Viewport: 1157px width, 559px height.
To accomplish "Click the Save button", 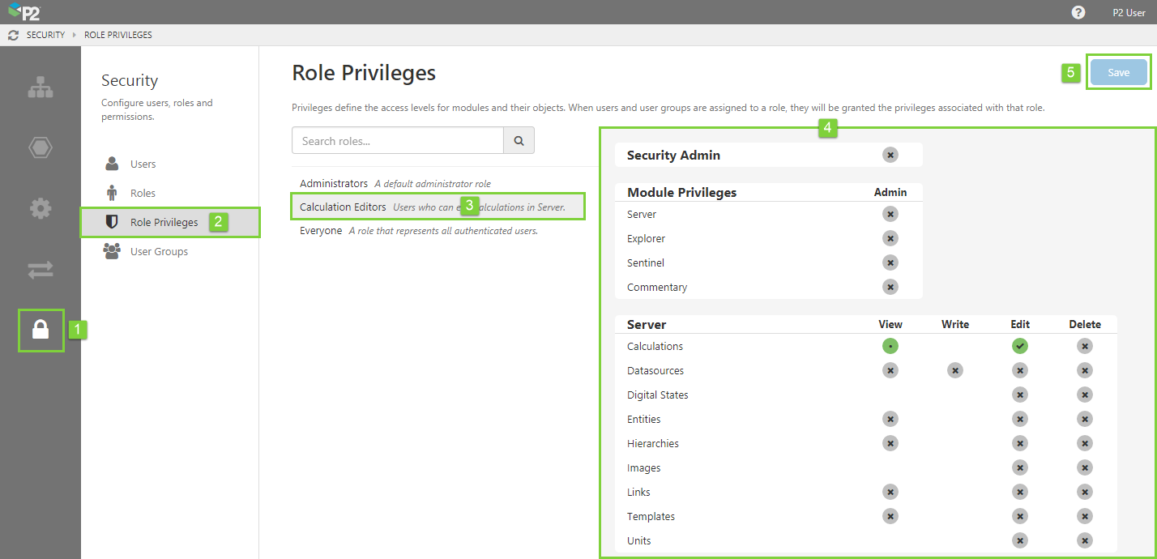I will tap(1118, 72).
